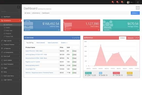Reload the Revenue panel
Viewport: 142px width, 95px height.
point(138,38)
